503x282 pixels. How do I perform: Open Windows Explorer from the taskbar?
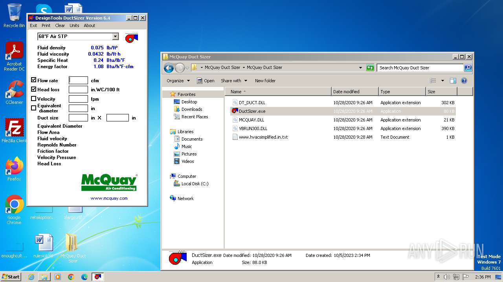[44, 277]
